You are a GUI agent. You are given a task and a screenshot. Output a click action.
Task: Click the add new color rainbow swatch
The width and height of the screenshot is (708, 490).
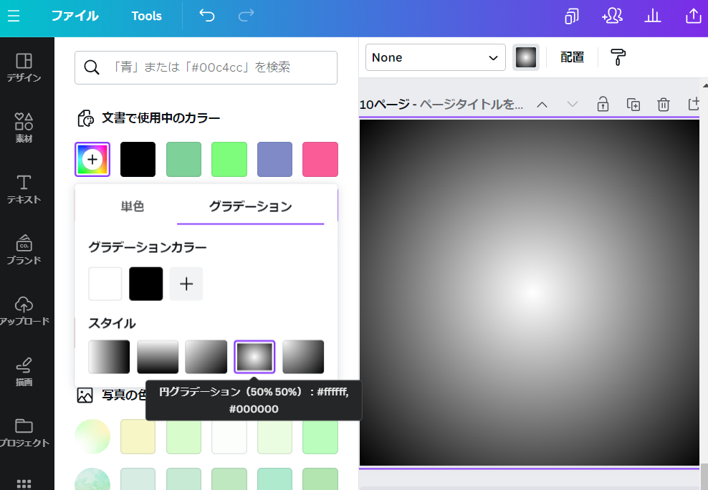92,159
